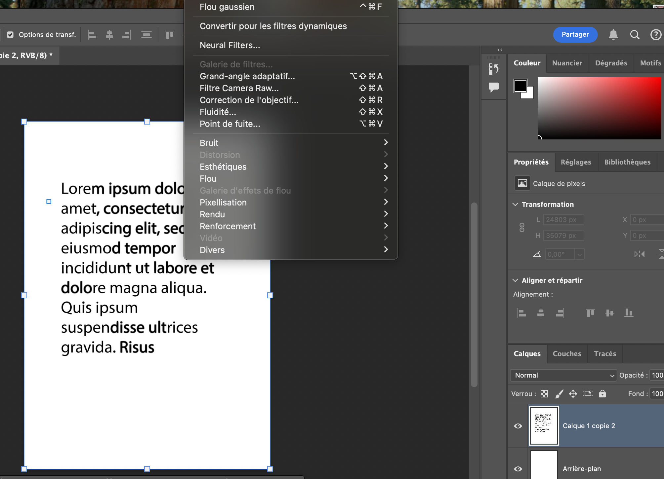This screenshot has height=479, width=664.
Task: Click the link dimensions icon next to L and H
Action: point(522,228)
